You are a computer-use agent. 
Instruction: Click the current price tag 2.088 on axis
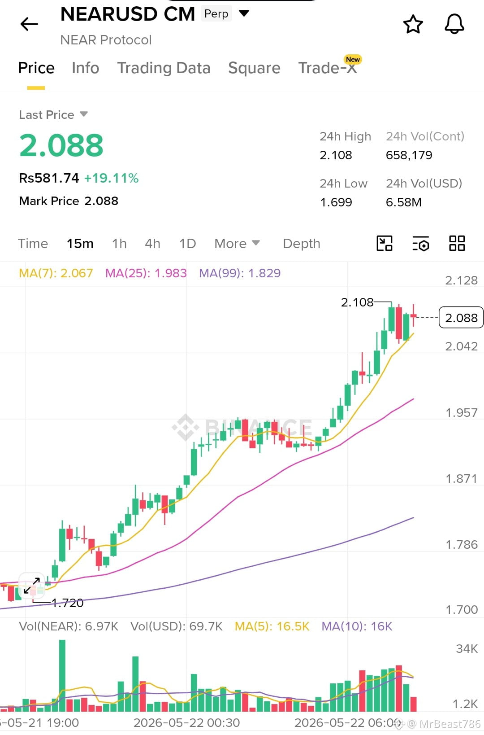[x=461, y=318]
